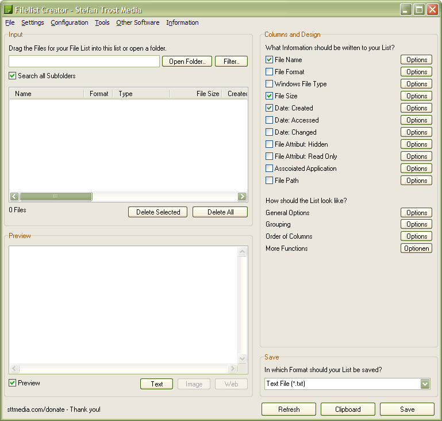Open the Configuration menu

[x=70, y=23]
